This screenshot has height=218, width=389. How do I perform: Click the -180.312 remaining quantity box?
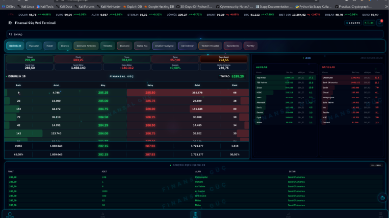coord(127,67)
